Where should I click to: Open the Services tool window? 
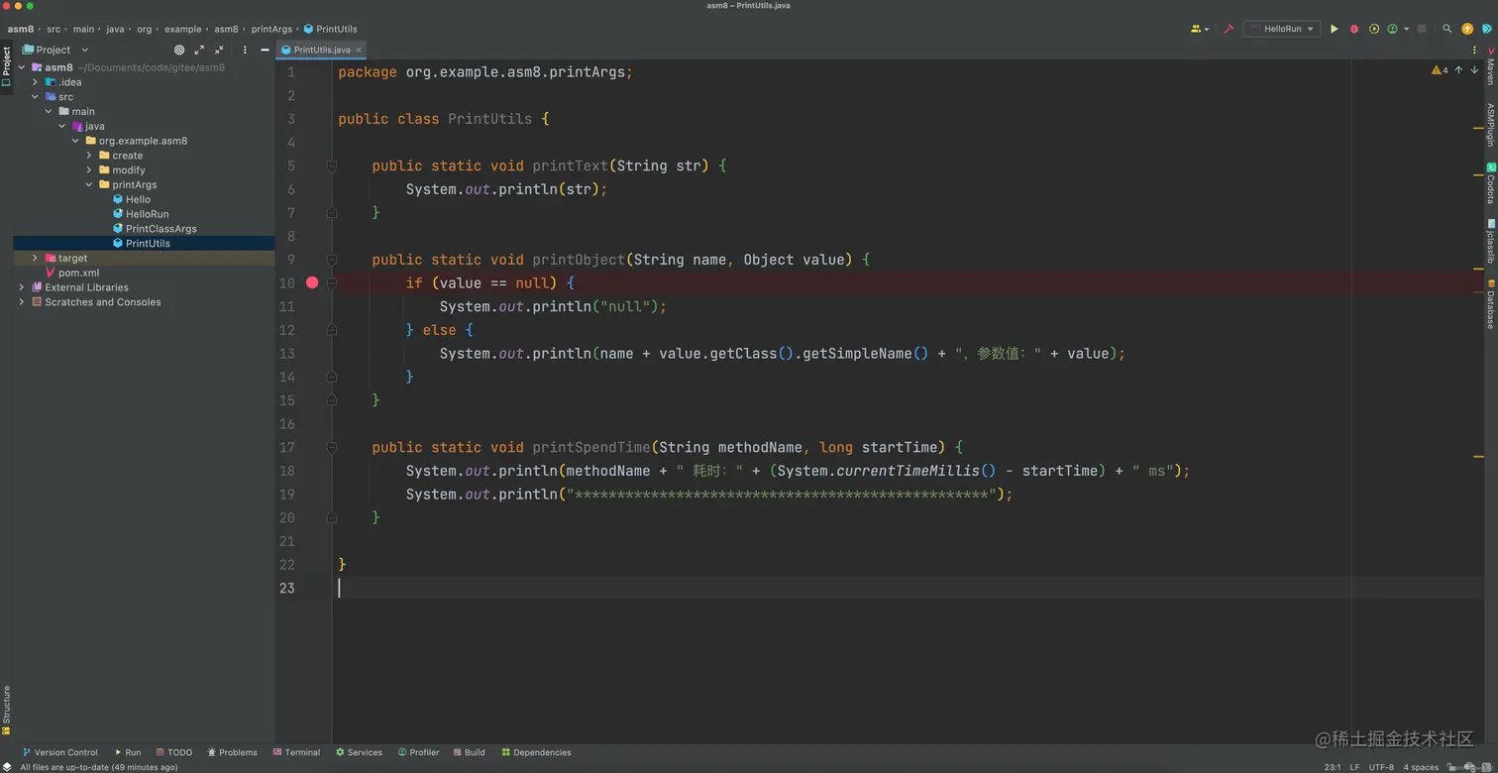pyautogui.click(x=359, y=752)
